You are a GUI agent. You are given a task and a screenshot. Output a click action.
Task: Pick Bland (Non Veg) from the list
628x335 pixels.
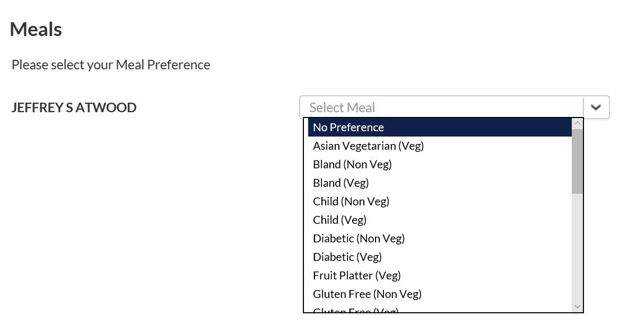pyautogui.click(x=352, y=164)
